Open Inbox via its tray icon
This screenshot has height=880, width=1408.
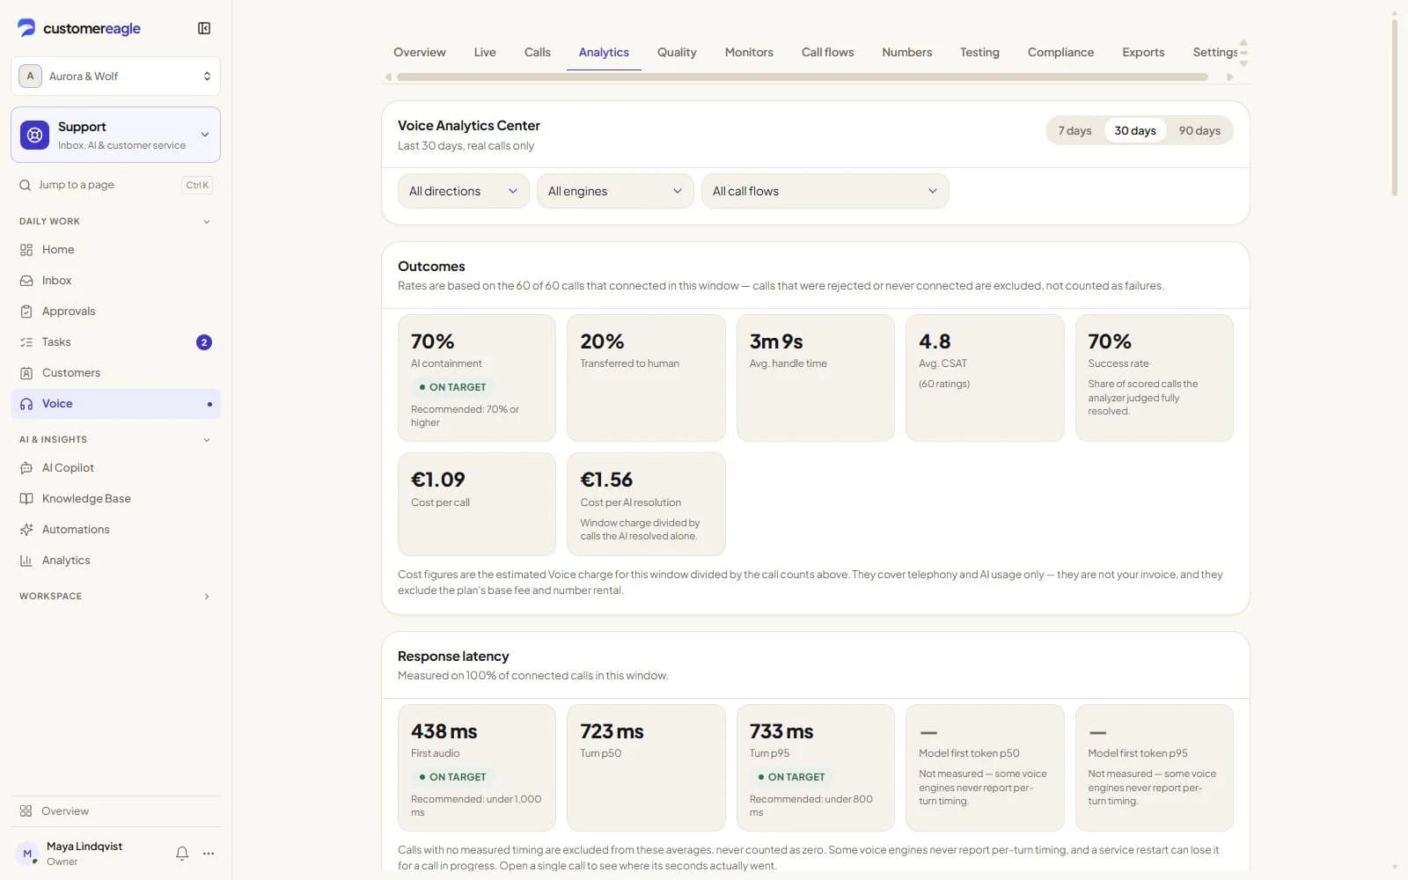(26, 281)
